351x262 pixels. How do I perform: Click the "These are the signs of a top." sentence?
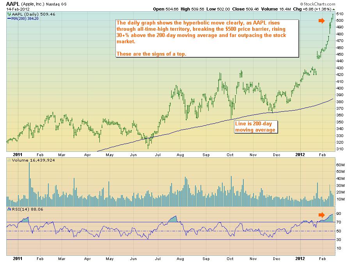(x=151, y=54)
